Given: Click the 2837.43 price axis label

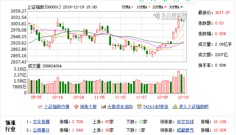Looking at the screenshot, I should click(18, 62).
